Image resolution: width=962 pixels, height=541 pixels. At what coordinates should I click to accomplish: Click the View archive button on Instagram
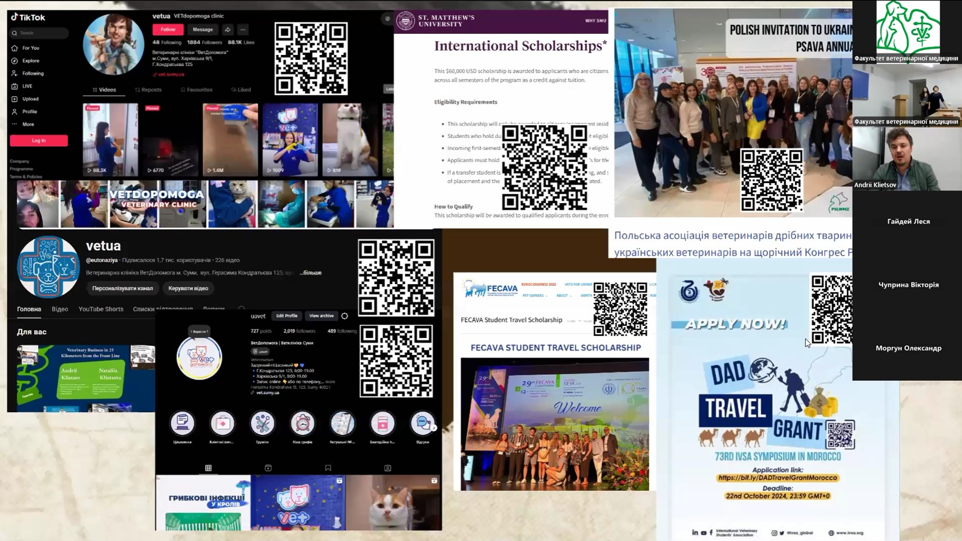click(x=321, y=316)
